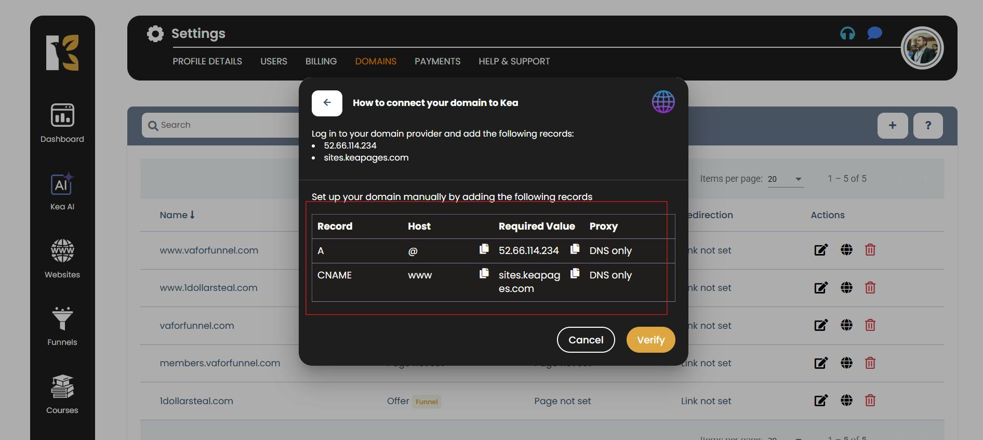This screenshot has width=983, height=440.
Task: Delete the www.vaforfunnel.com domain
Action: (870, 250)
